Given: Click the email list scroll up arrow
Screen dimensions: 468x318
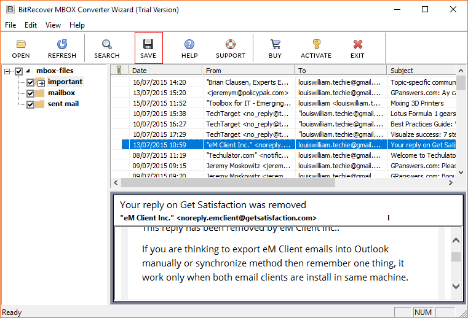Looking at the screenshot, I should pyautogui.click(x=461, y=71).
